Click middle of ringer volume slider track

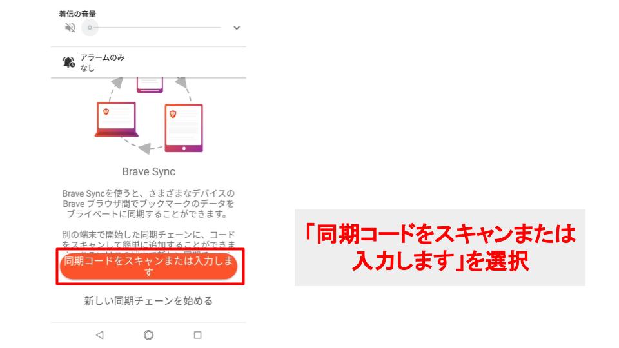pyautogui.click(x=155, y=28)
